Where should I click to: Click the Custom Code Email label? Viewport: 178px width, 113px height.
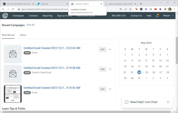[41, 73]
